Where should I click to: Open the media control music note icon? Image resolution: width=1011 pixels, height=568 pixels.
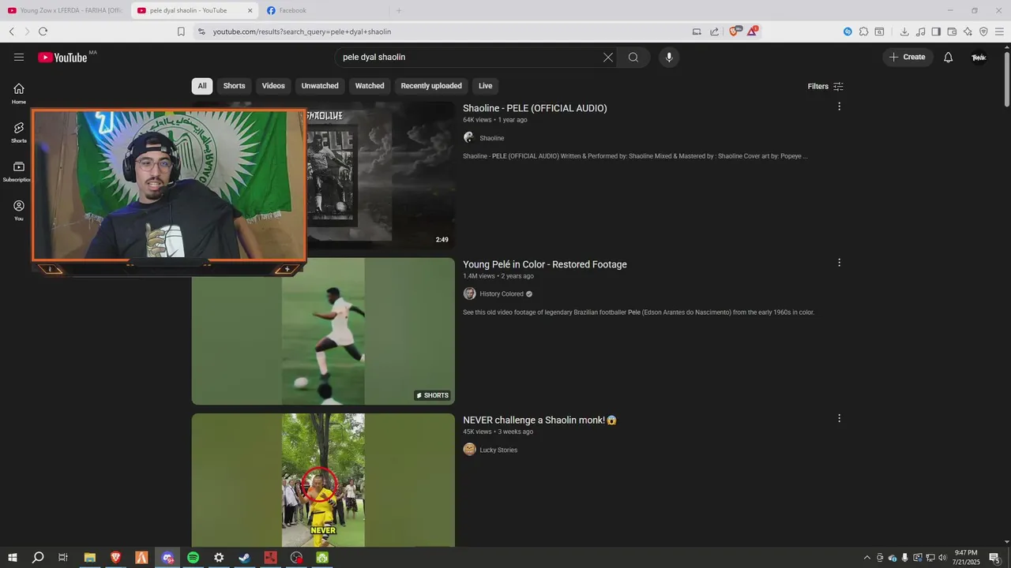click(920, 32)
